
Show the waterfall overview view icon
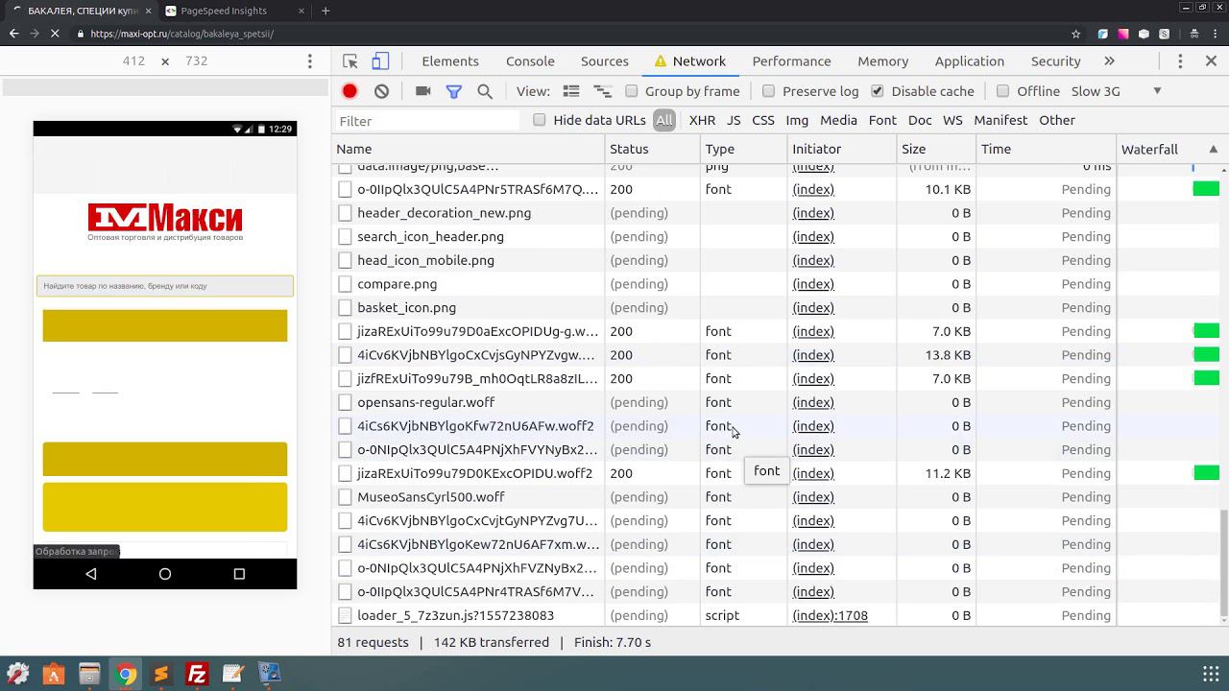coord(603,91)
